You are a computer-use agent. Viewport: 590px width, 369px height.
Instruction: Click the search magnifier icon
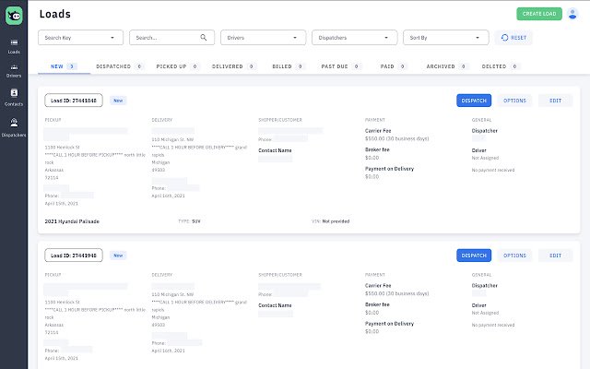[204, 37]
